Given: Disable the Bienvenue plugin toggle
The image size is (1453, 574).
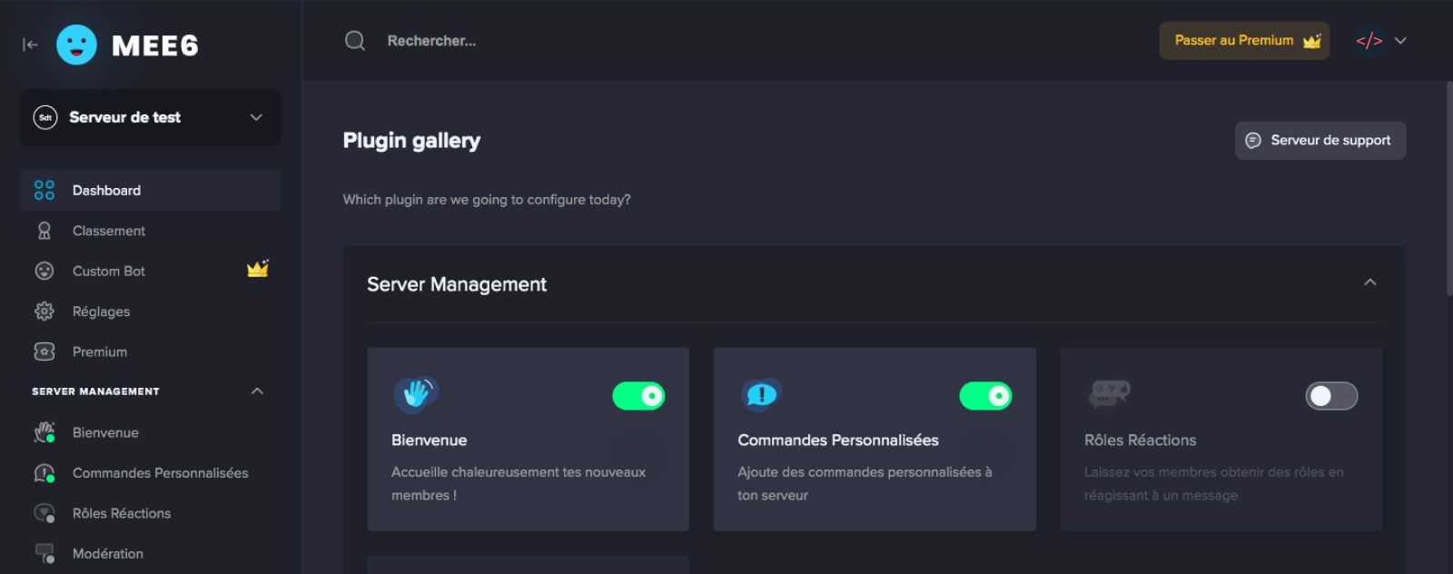Looking at the screenshot, I should click(638, 396).
